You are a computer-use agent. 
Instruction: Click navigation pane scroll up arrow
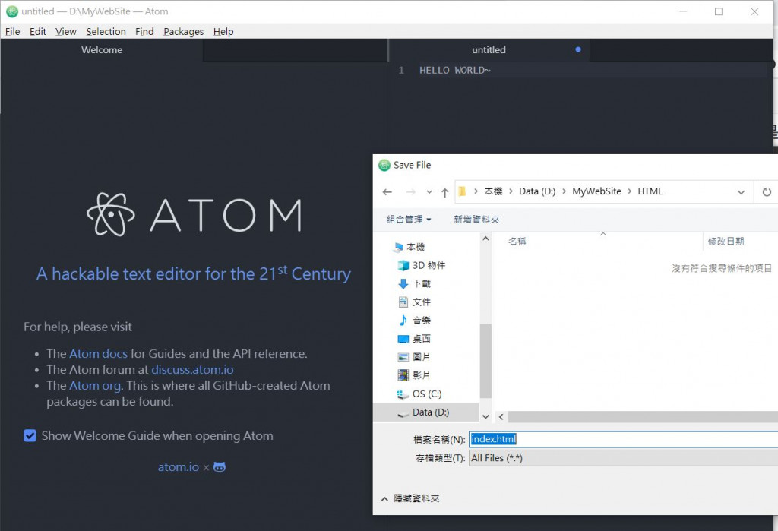485,239
